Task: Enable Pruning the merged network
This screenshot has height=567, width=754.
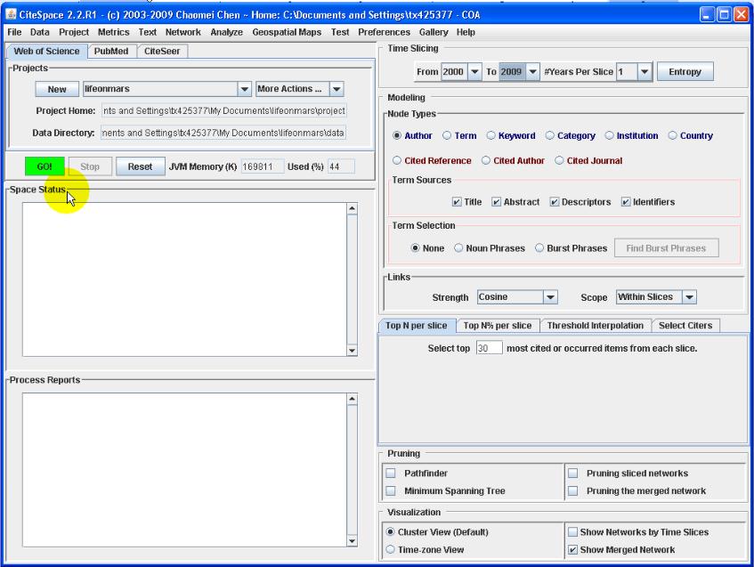Action: (572, 491)
